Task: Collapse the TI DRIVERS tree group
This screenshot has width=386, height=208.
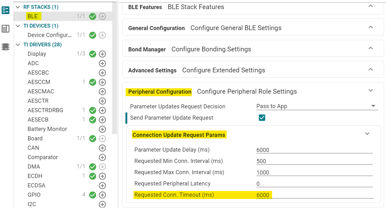Action: click(18, 45)
